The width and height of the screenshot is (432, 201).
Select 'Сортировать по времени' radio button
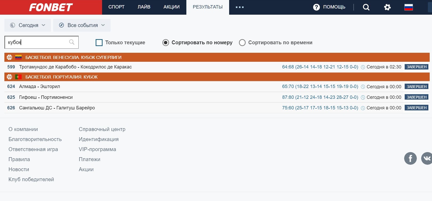tap(242, 42)
